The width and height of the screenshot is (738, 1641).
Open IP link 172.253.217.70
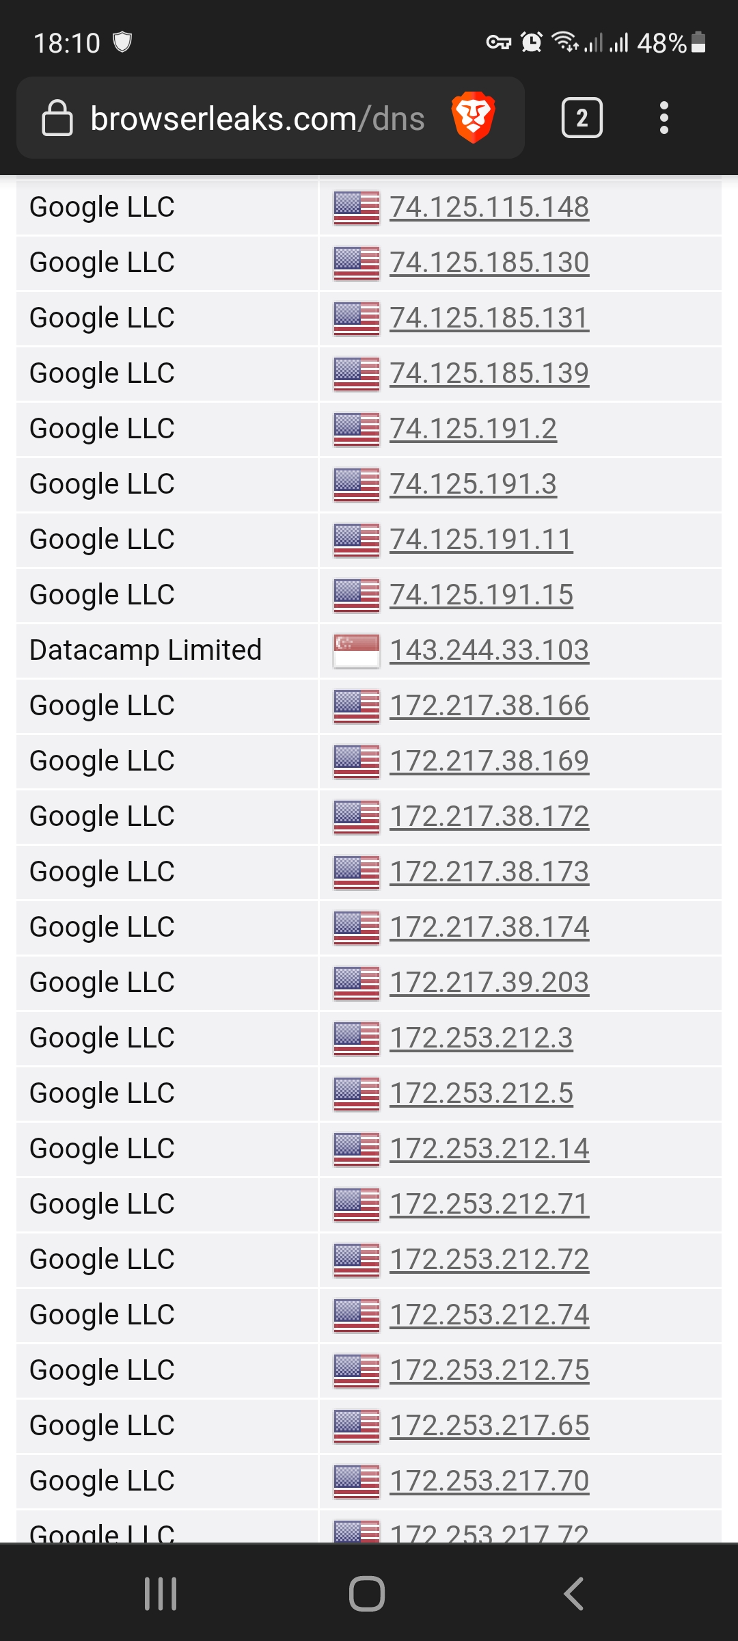[489, 1481]
